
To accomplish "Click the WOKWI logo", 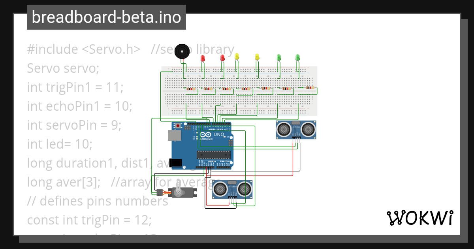I will (421, 217).
